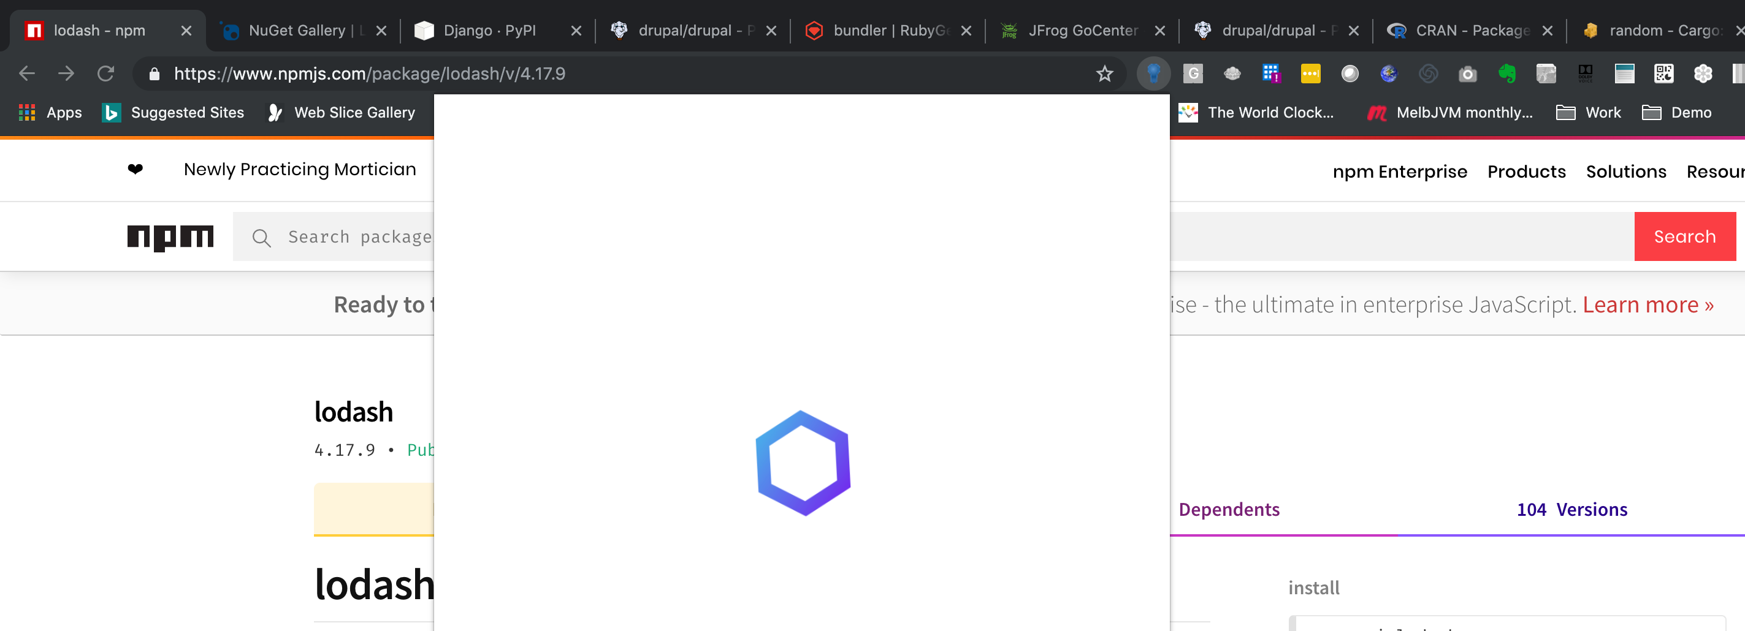Expand the Demo bookmarks folder
Viewport: 1745px width, 631px height.
[1676, 112]
